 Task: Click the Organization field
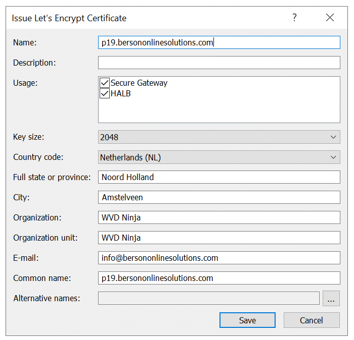point(219,217)
